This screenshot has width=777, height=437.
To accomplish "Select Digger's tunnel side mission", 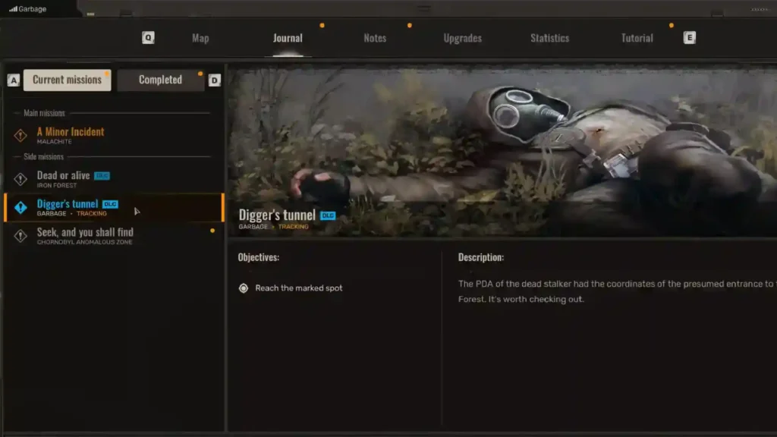I will 114,207.
